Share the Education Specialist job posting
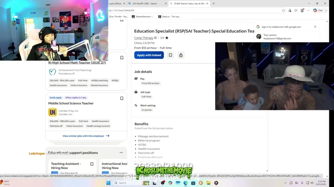 181,55
